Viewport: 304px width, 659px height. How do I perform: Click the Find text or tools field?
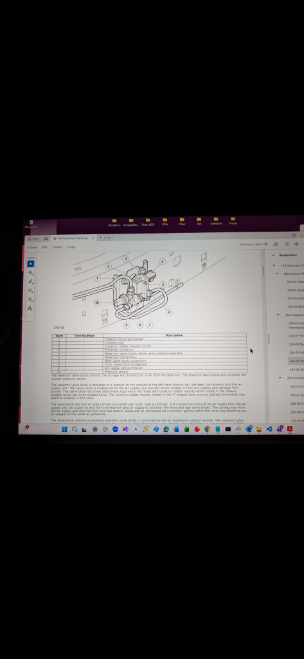(x=251, y=244)
